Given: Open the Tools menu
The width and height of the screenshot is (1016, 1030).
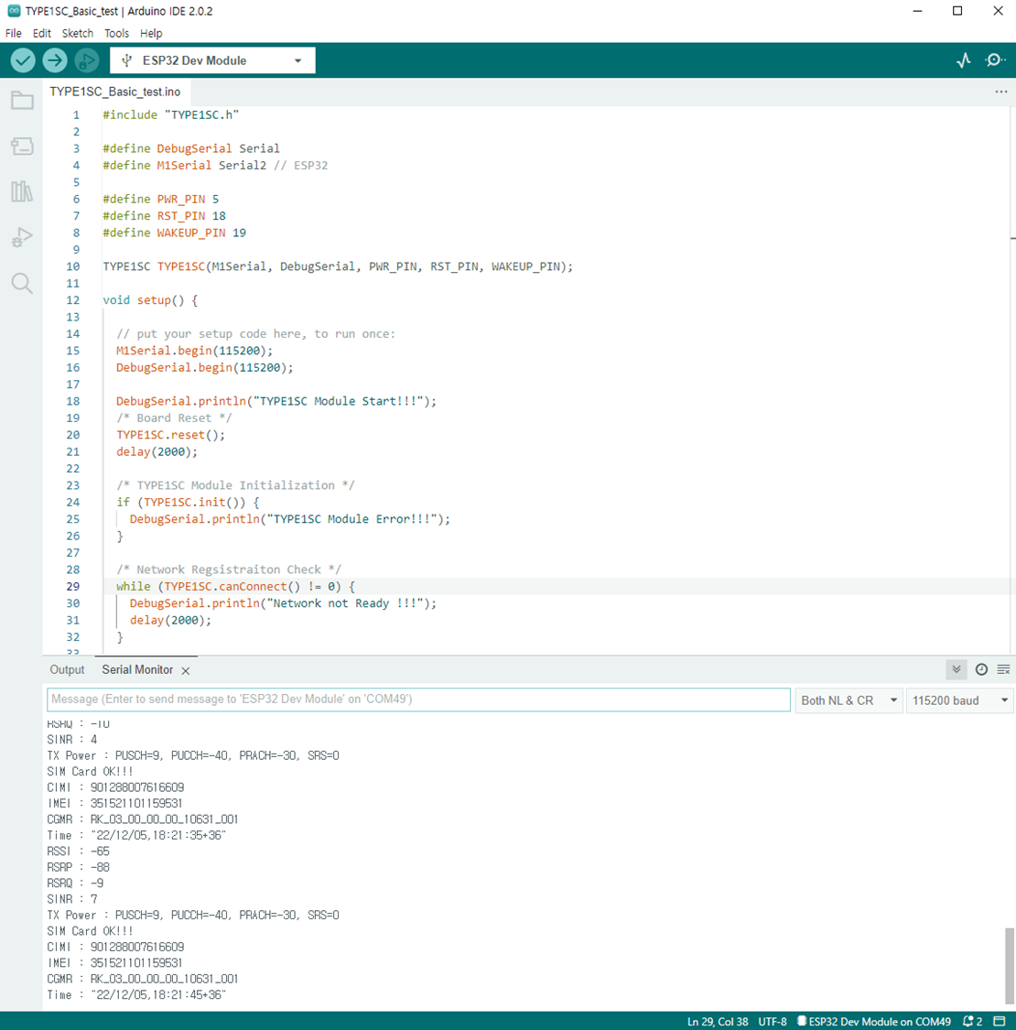Looking at the screenshot, I should (x=116, y=33).
